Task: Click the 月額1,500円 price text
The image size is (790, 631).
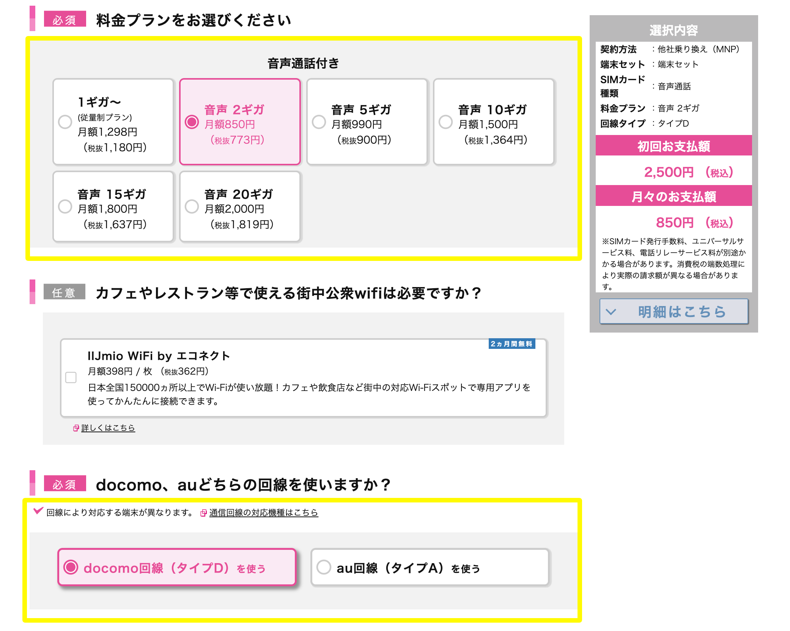Action: [488, 124]
